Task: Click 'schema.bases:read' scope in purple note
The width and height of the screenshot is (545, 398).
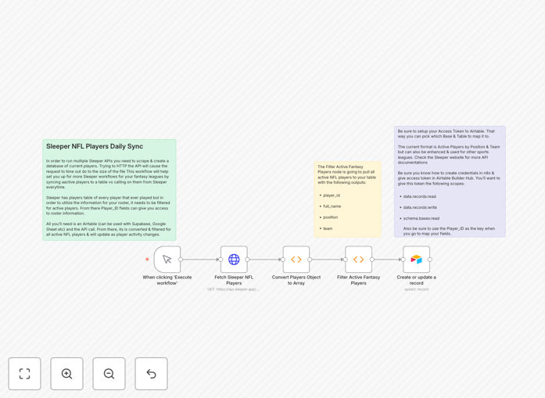Action: coord(421,218)
